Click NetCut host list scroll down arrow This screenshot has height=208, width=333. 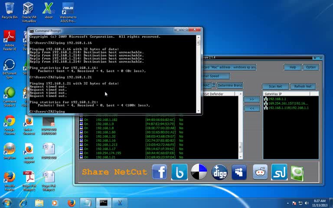[240, 157]
